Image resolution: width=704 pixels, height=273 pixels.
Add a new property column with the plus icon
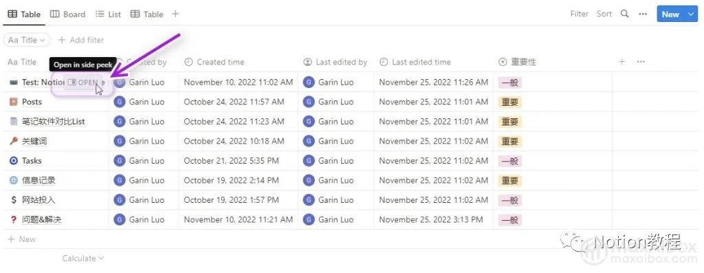[x=621, y=62]
